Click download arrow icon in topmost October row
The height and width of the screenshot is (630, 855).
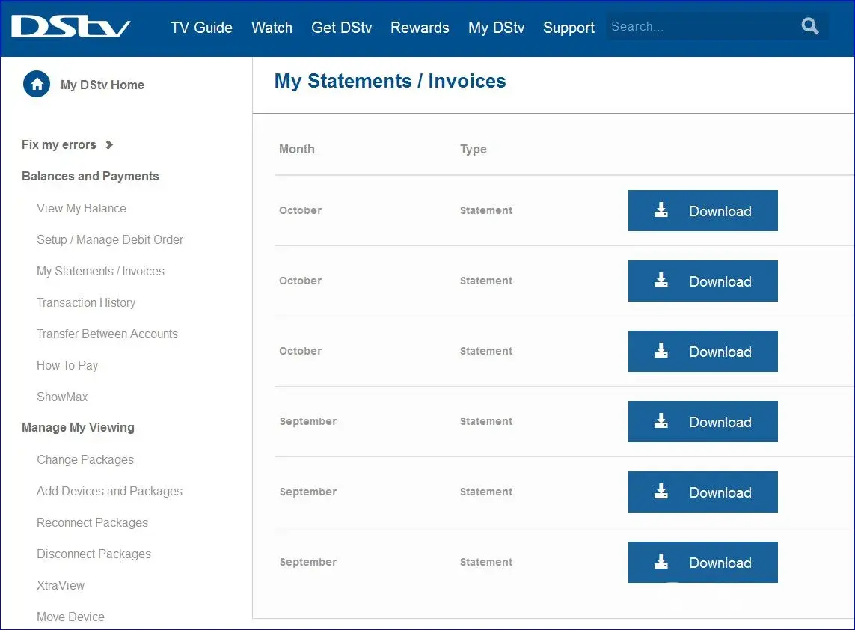click(661, 211)
